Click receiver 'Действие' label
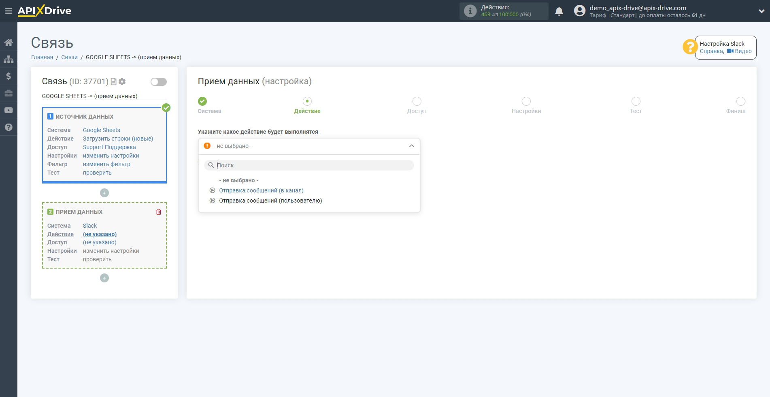The width and height of the screenshot is (770, 397). click(60, 234)
